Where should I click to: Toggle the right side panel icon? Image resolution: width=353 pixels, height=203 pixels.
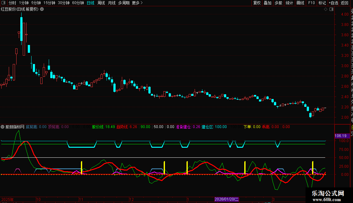pyautogui.click(x=331, y=9)
